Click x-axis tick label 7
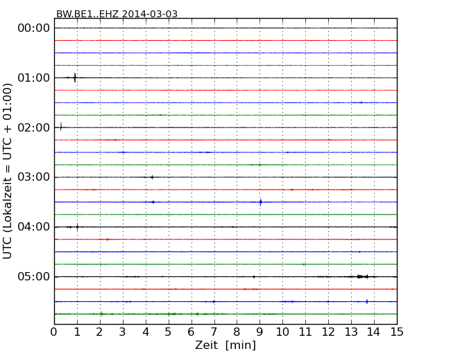This screenshot has height=360, width=451. tap(214, 332)
